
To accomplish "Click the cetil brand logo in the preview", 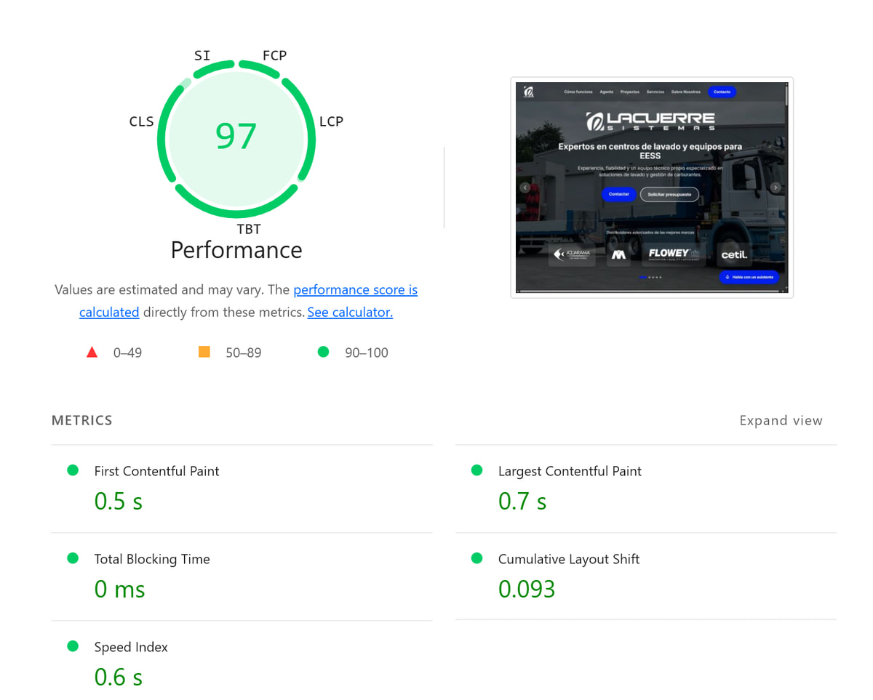I will tap(735, 254).
